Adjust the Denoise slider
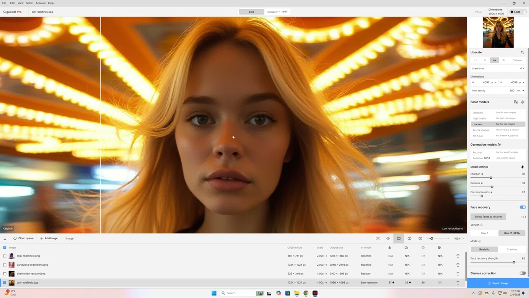Image resolution: width=529 pixels, height=298 pixels. point(492,187)
